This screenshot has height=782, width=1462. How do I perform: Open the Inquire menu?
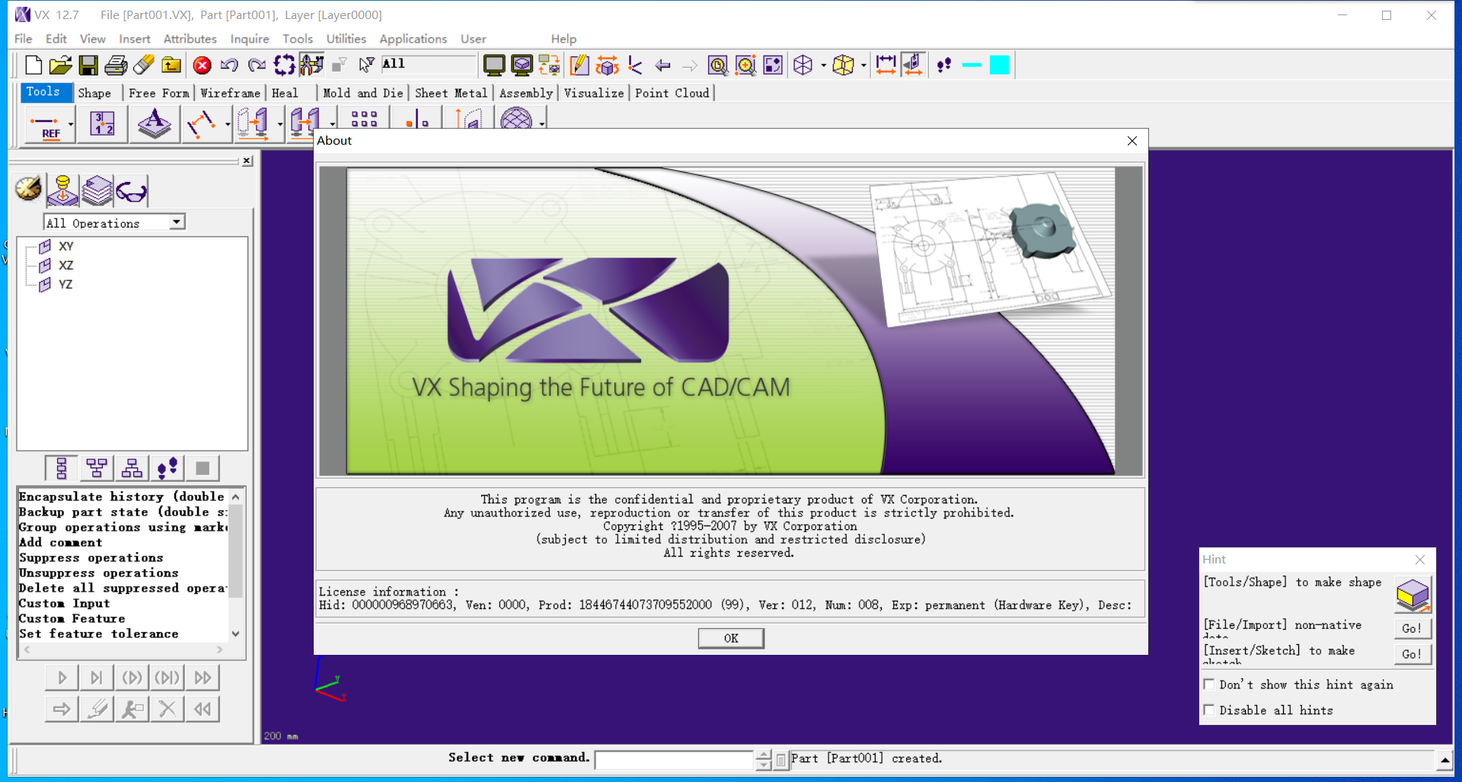[249, 39]
